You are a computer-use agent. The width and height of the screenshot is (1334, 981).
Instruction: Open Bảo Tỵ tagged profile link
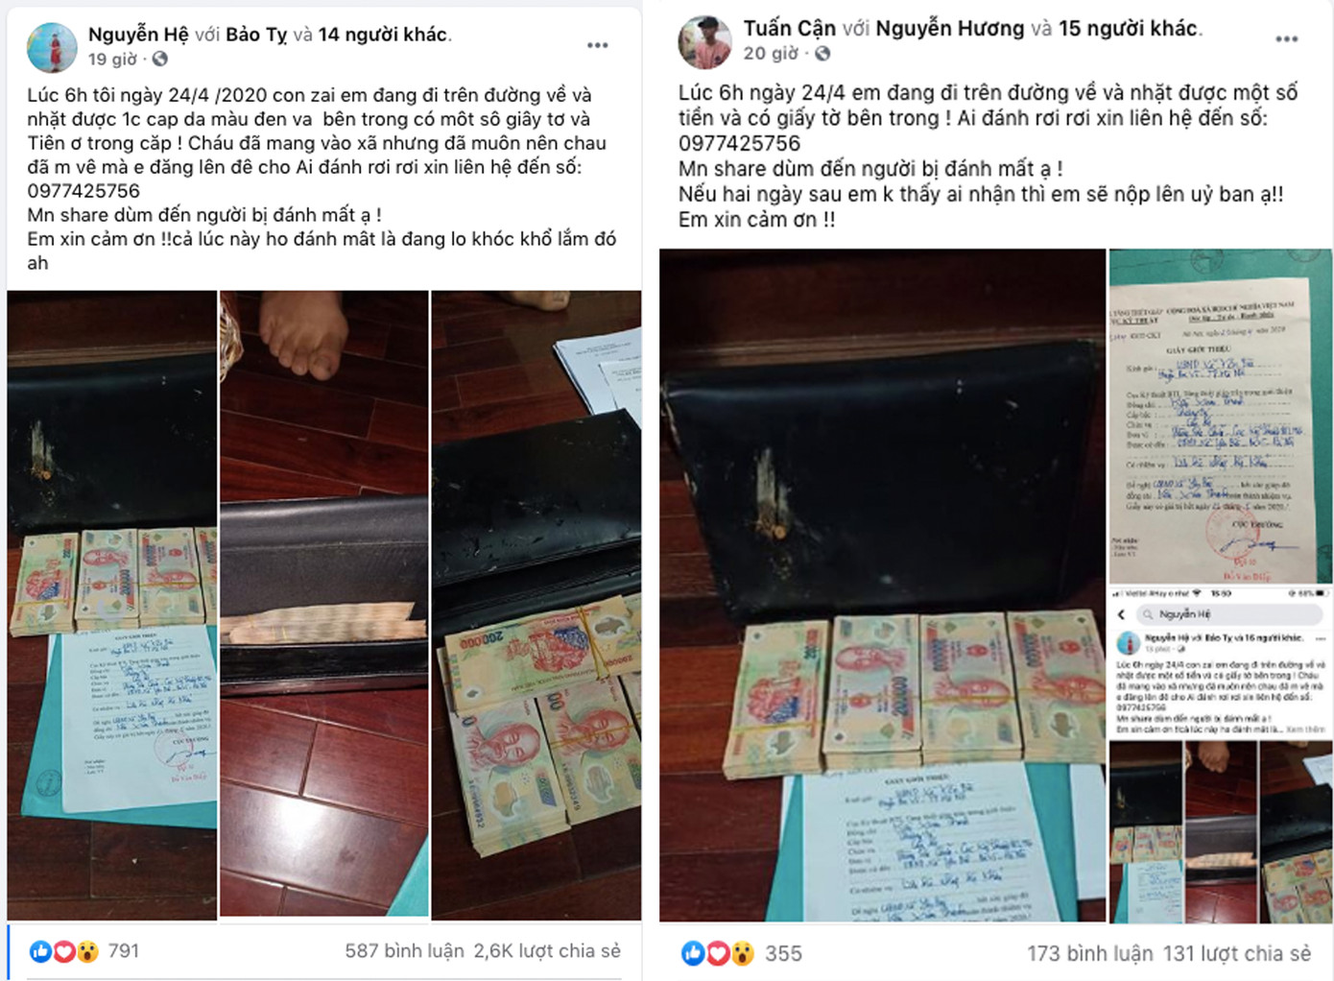tap(256, 35)
